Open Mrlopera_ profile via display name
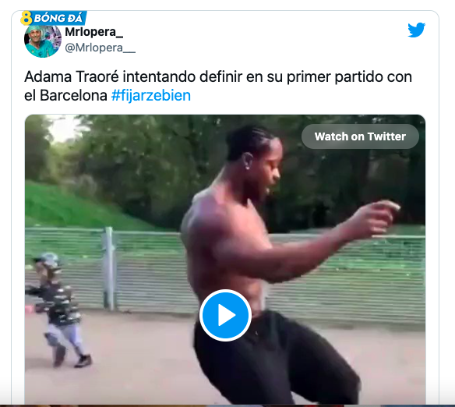This screenshot has height=407, width=455. point(93,32)
